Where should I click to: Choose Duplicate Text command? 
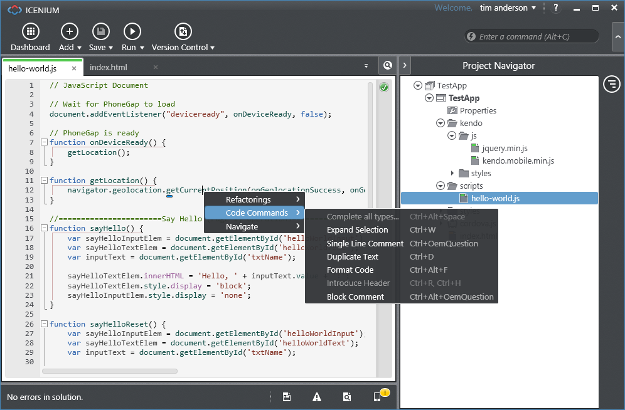click(x=402, y=257)
